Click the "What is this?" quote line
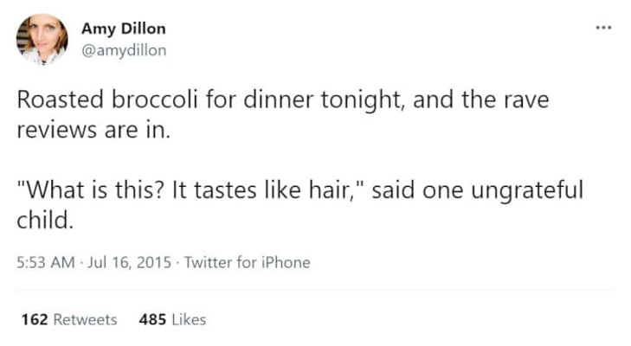This screenshot has width=631, height=346. pyautogui.click(x=299, y=190)
